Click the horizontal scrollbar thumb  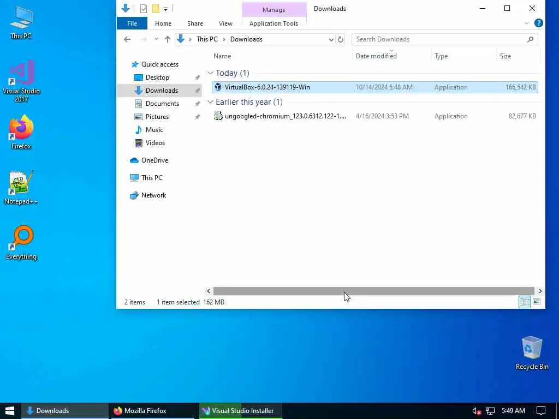coord(373,291)
